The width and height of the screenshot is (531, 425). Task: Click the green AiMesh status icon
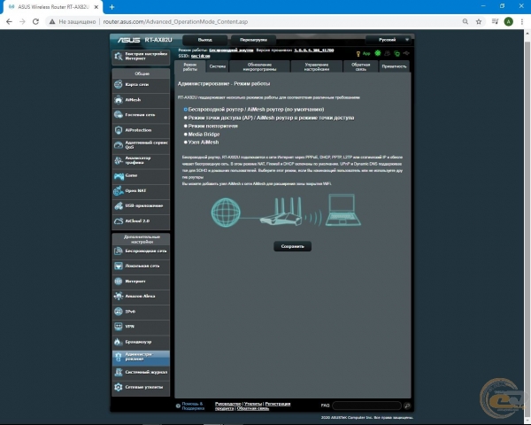(378, 53)
